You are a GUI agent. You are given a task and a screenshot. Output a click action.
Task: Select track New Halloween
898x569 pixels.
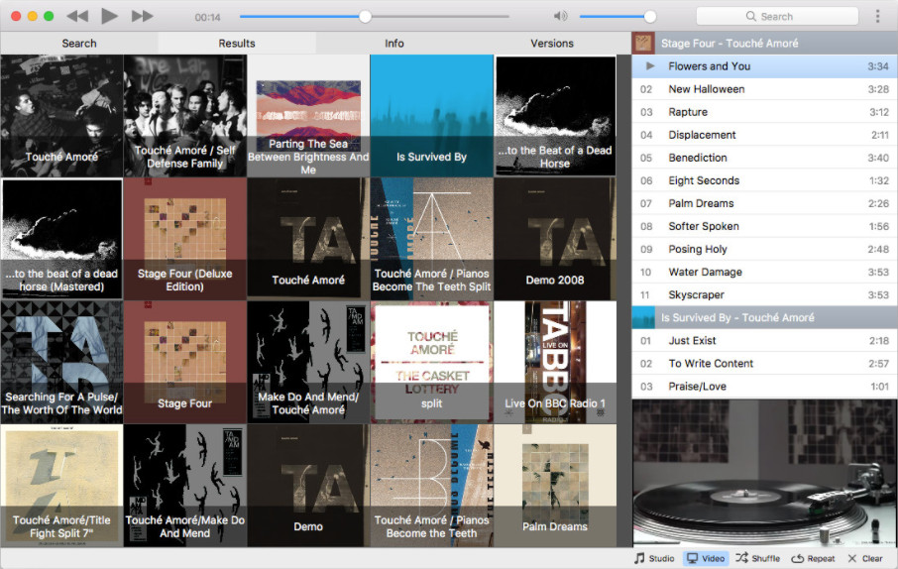coord(764,89)
